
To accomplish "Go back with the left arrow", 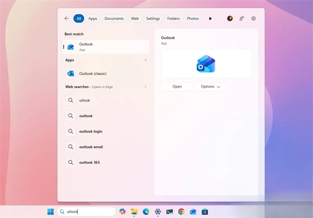I will point(67,19).
